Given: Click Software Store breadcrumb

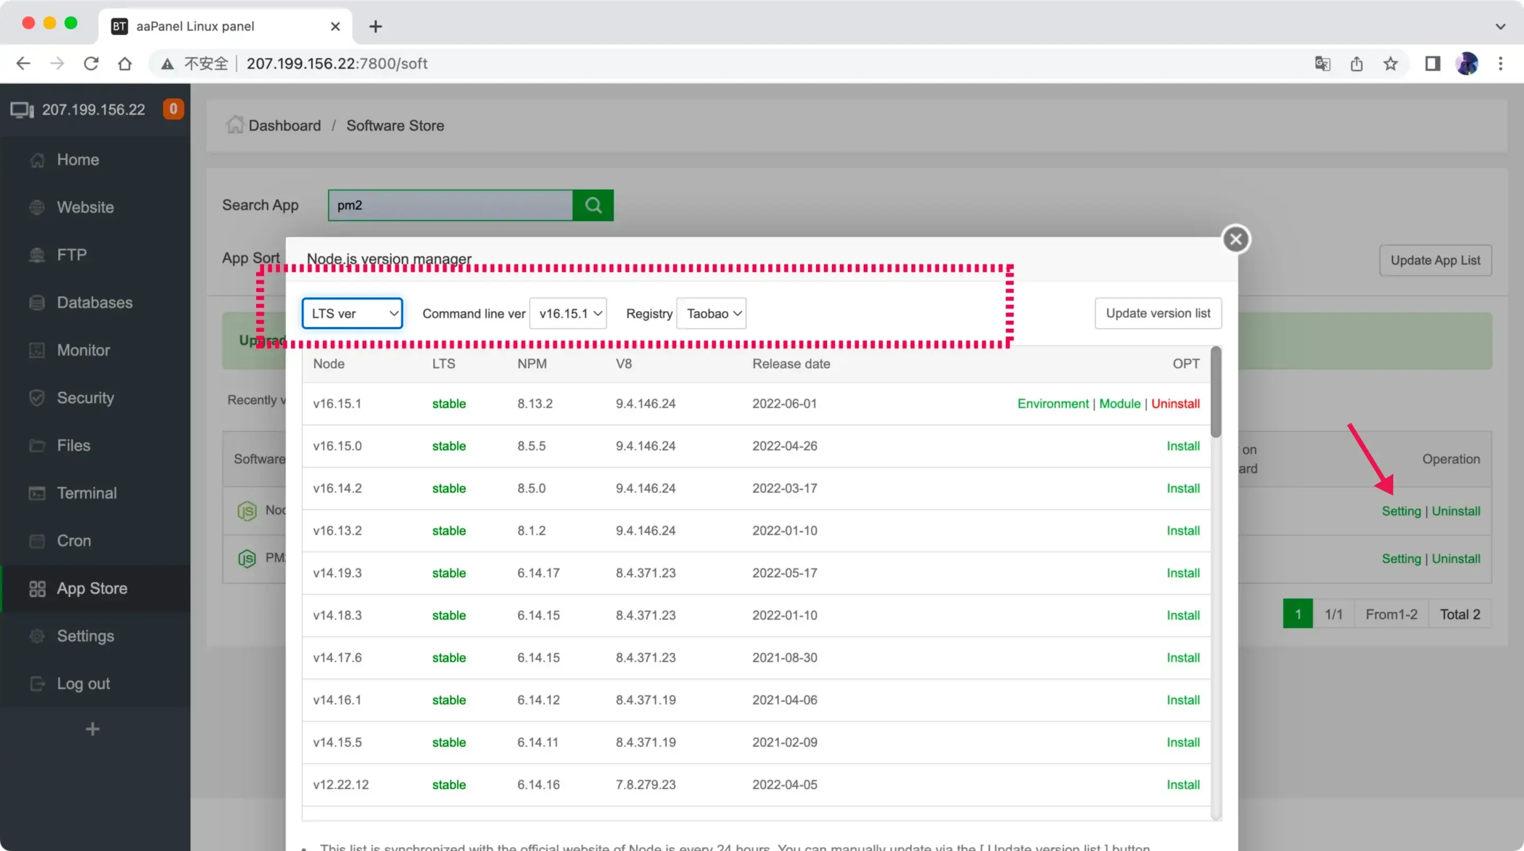Looking at the screenshot, I should tap(395, 125).
